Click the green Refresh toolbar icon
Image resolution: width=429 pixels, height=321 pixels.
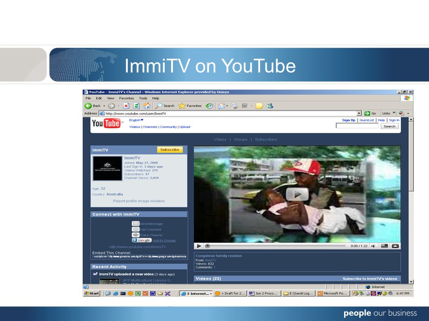coord(137,106)
